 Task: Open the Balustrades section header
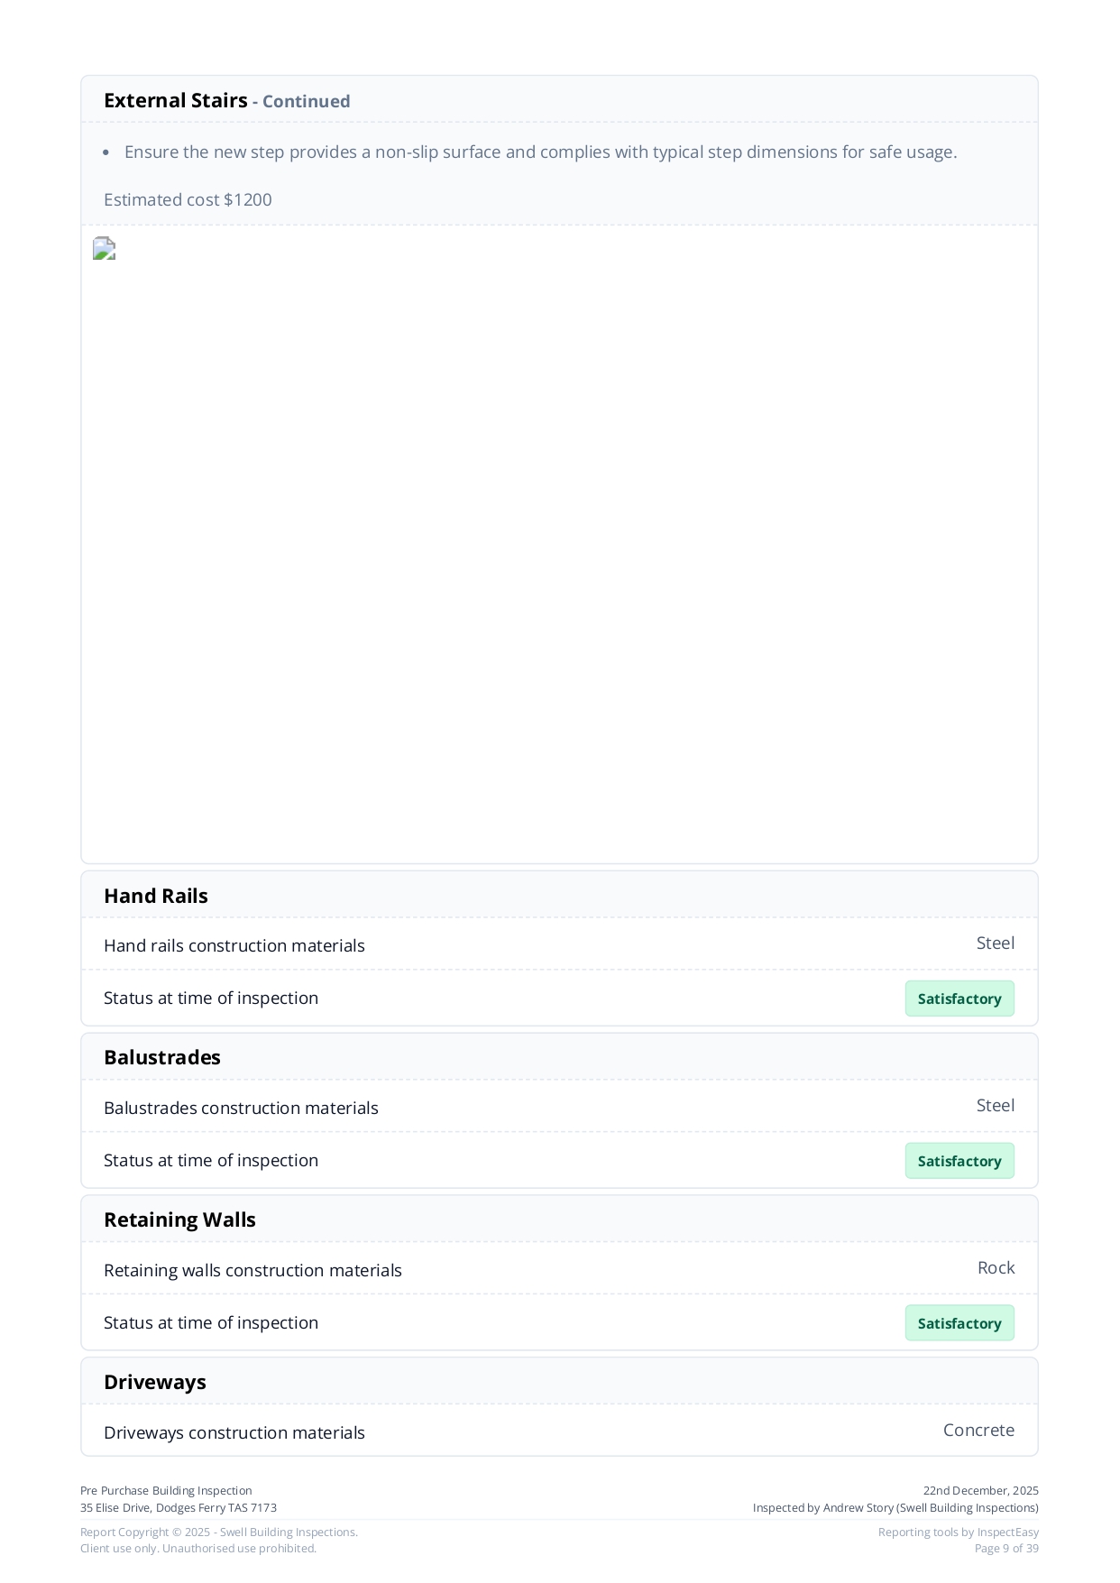[162, 1057]
